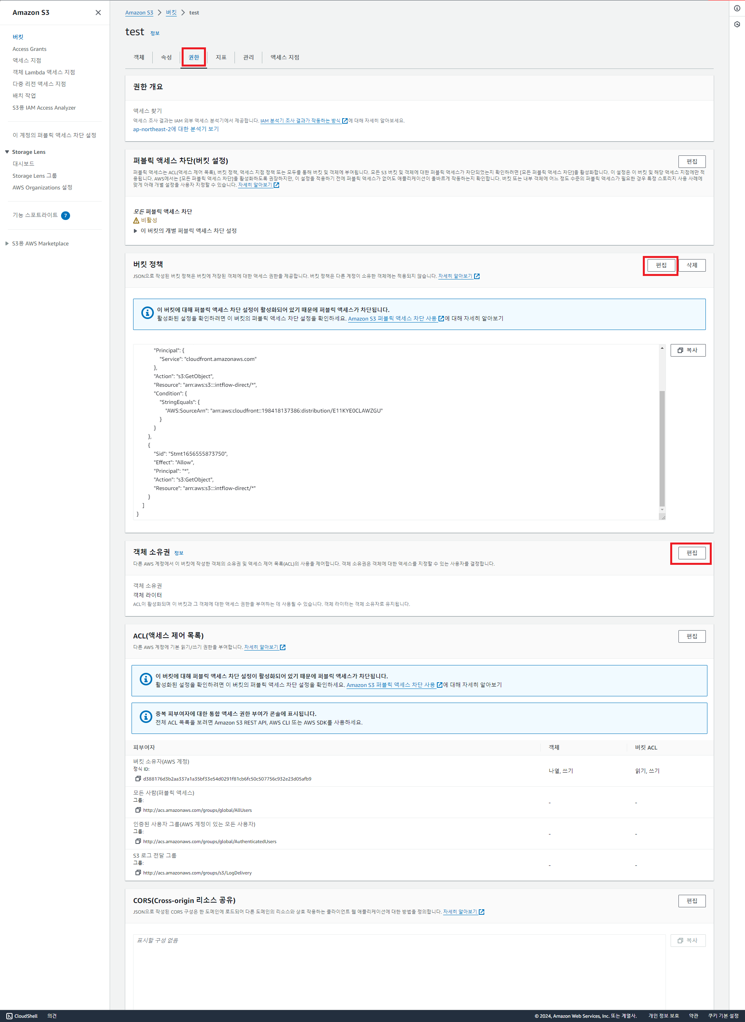
Task: Click the hexagon settings icon on the right edge
Action: [x=737, y=24]
